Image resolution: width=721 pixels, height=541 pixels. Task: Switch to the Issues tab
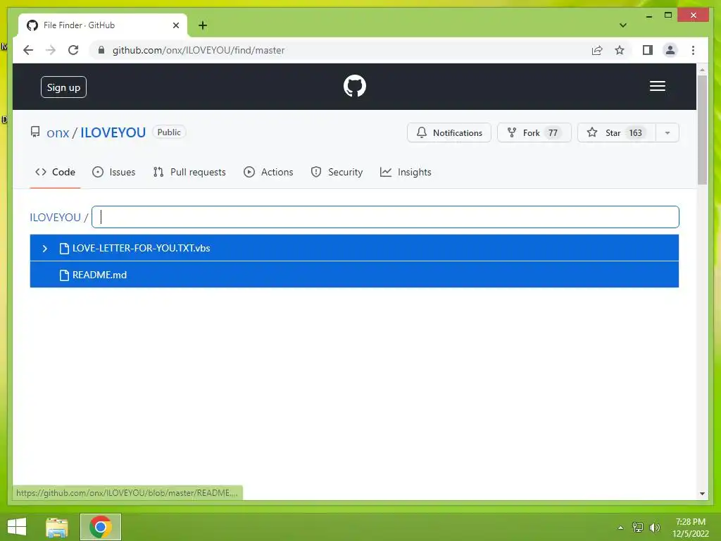113,172
